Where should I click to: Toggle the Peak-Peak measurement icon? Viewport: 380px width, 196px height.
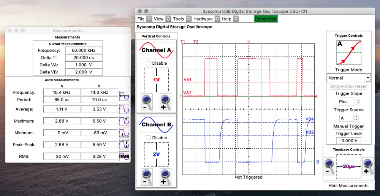tap(124, 145)
